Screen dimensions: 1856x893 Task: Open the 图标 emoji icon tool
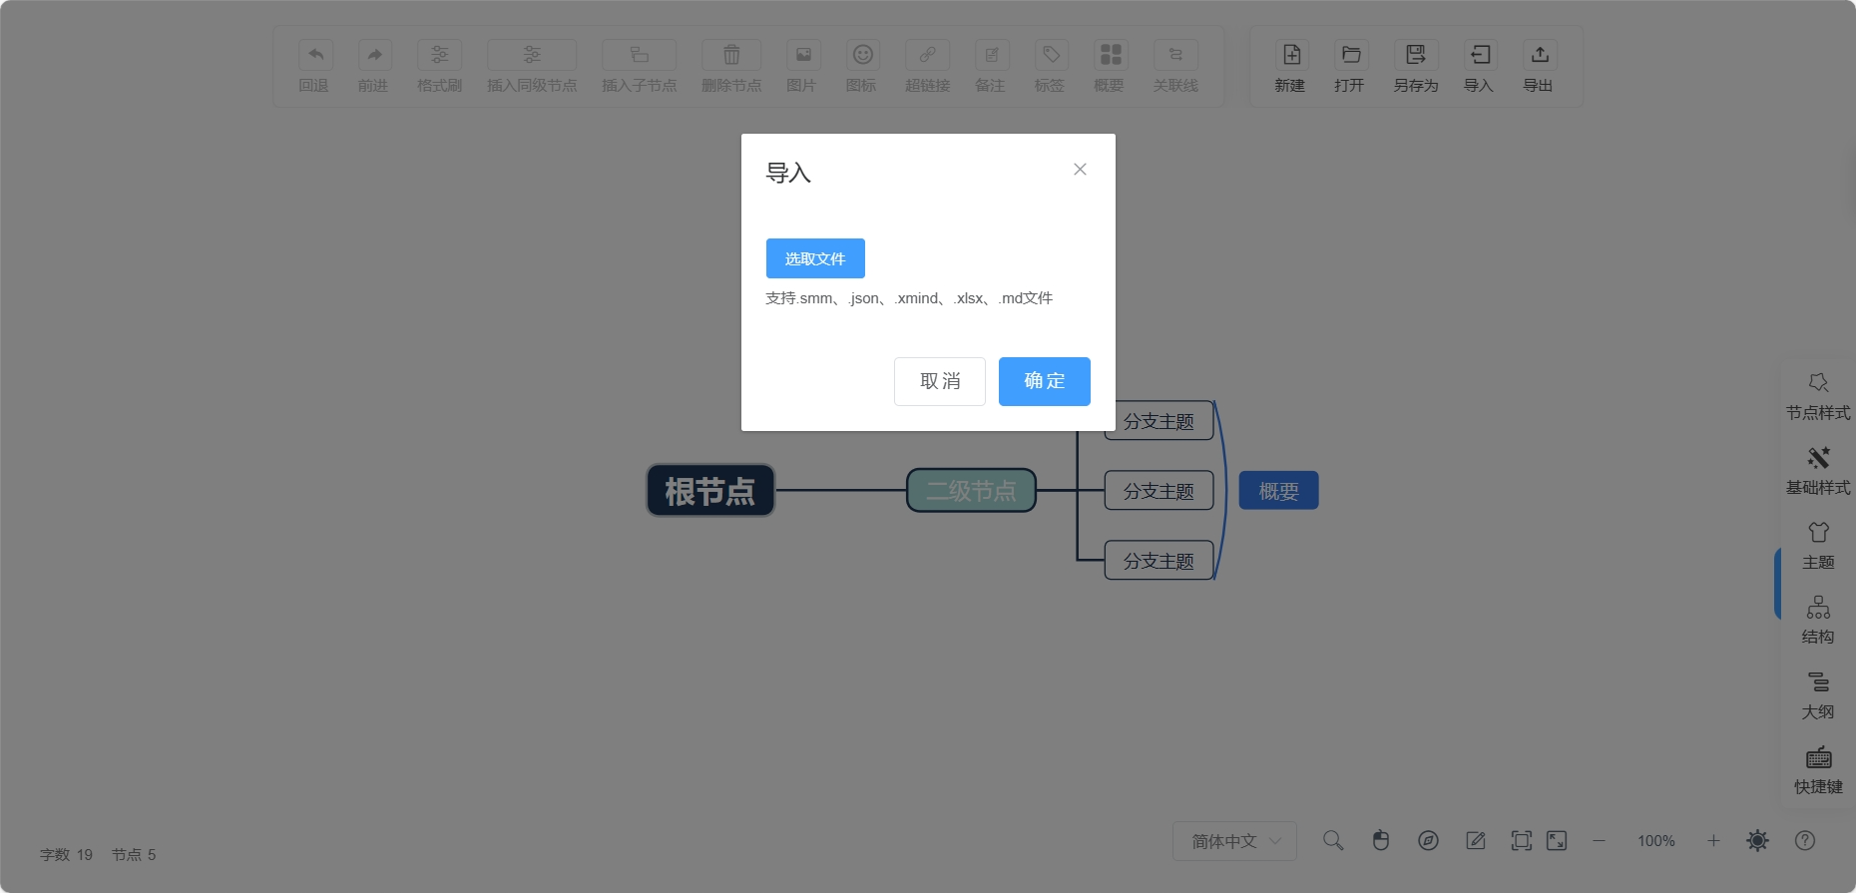click(x=863, y=55)
